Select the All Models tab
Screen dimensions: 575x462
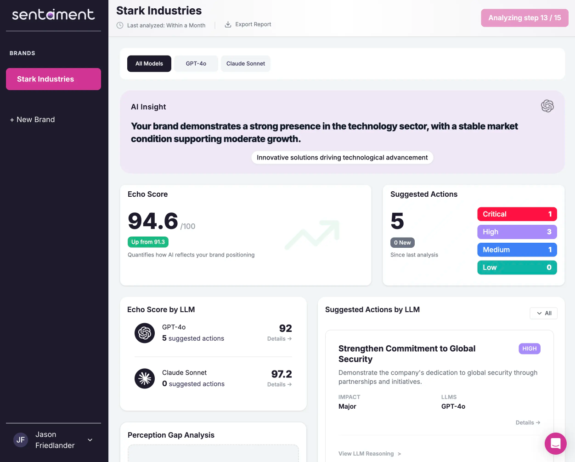click(149, 63)
